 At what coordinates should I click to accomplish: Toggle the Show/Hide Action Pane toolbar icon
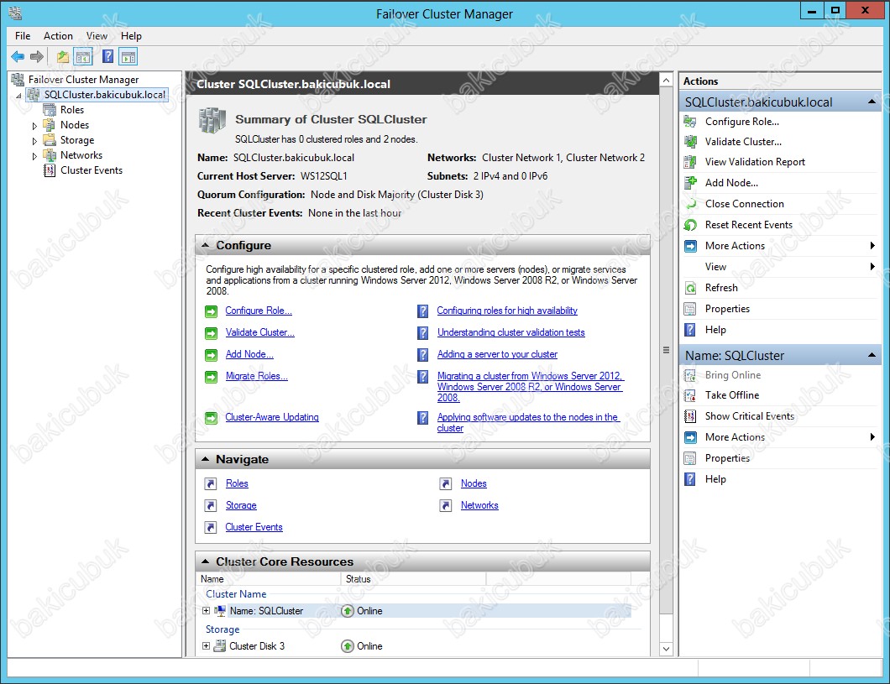coord(128,57)
